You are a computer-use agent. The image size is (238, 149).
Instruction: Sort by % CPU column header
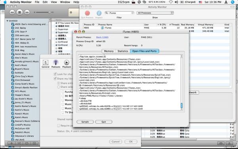point(162,25)
